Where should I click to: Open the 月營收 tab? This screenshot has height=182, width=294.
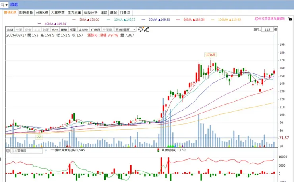click(125, 13)
